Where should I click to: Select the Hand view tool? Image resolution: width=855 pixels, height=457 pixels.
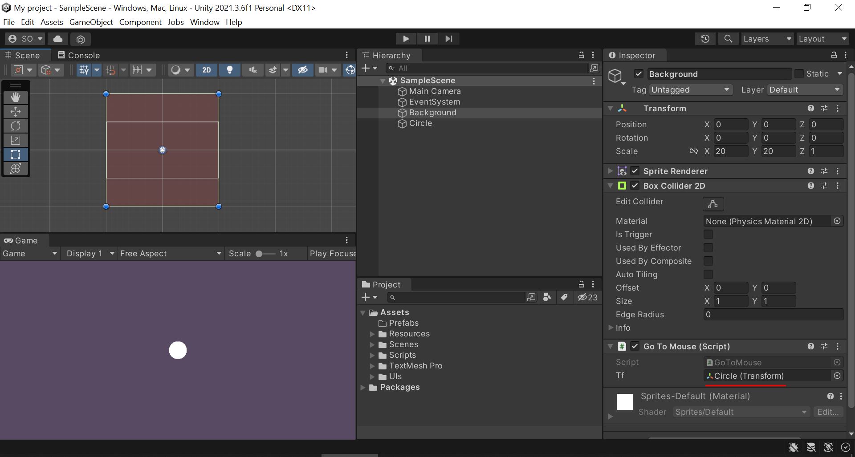(x=16, y=97)
